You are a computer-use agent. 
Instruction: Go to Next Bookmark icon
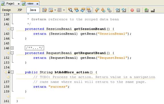tap(103, 10)
